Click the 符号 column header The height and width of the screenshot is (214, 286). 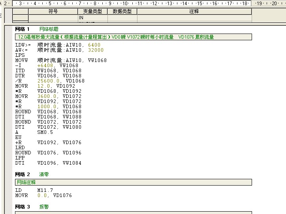point(53,11)
